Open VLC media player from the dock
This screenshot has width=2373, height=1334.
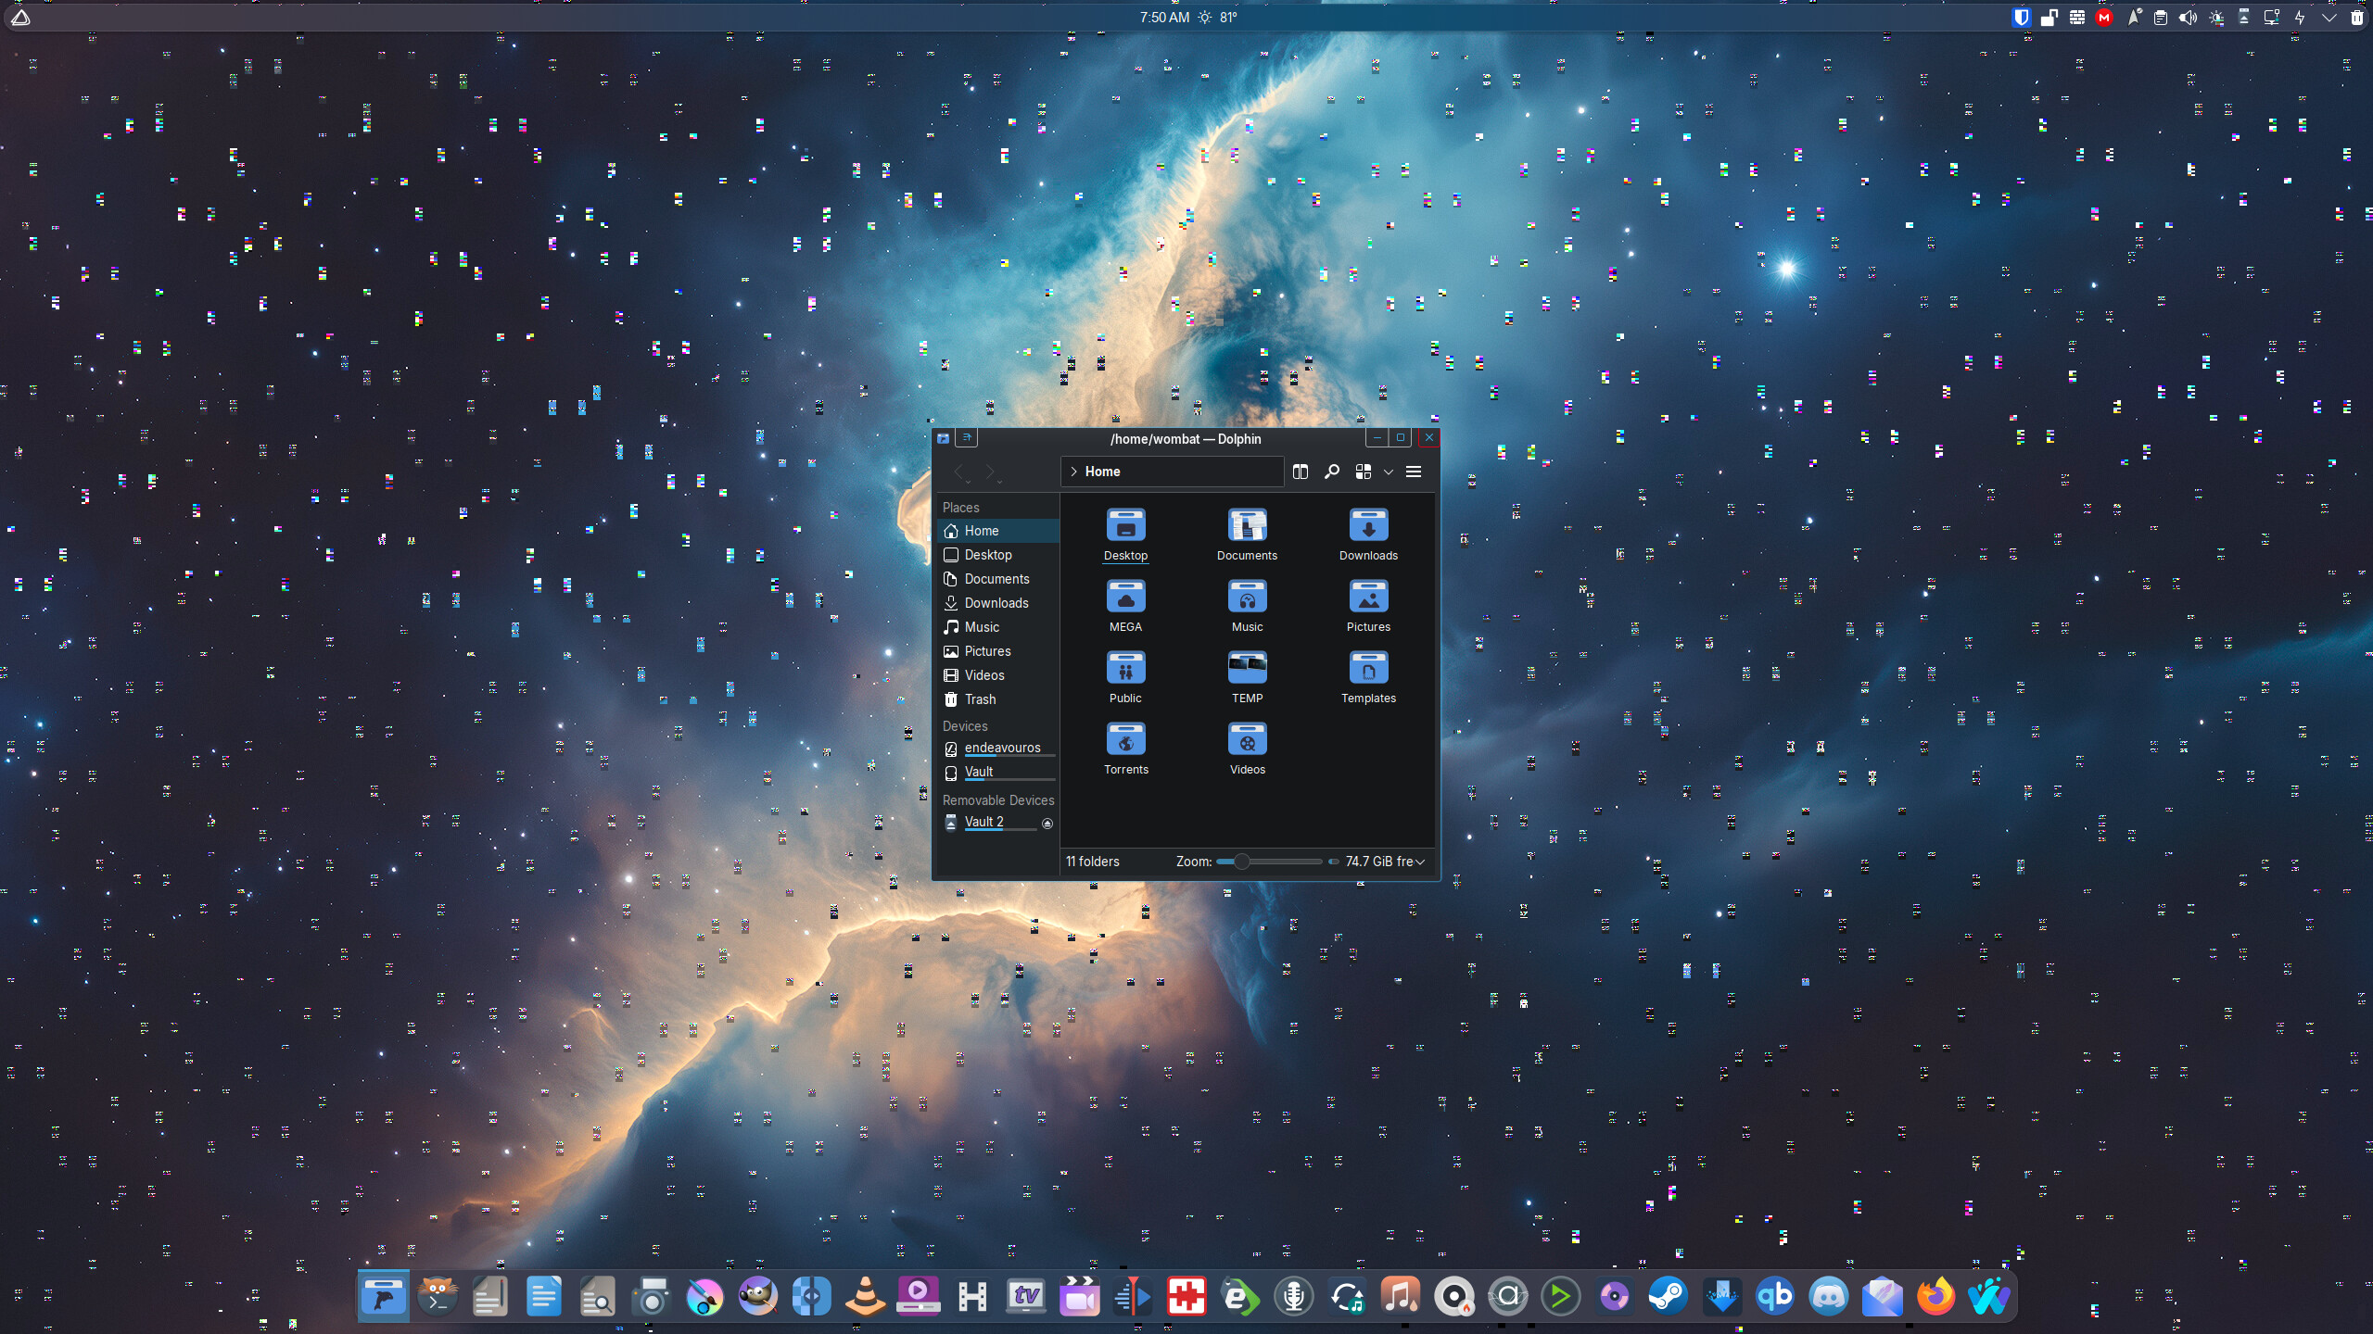[x=864, y=1296]
